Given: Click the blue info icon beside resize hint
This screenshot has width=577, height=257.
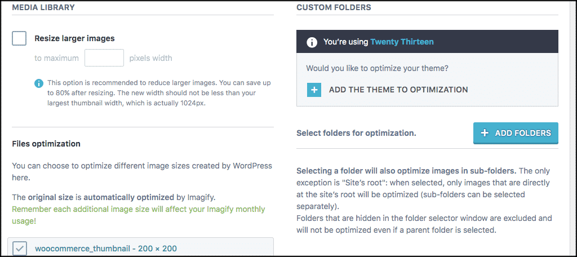Looking at the screenshot, I should click(x=39, y=83).
